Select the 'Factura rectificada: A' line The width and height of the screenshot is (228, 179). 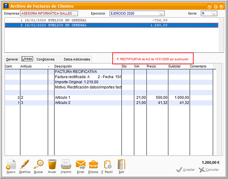88,77
